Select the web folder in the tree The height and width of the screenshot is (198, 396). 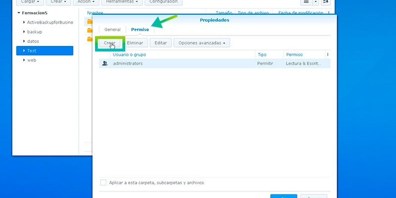(x=32, y=60)
